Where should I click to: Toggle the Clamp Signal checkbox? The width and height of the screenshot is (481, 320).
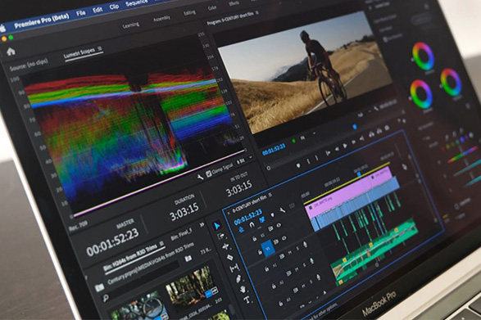click(x=209, y=174)
